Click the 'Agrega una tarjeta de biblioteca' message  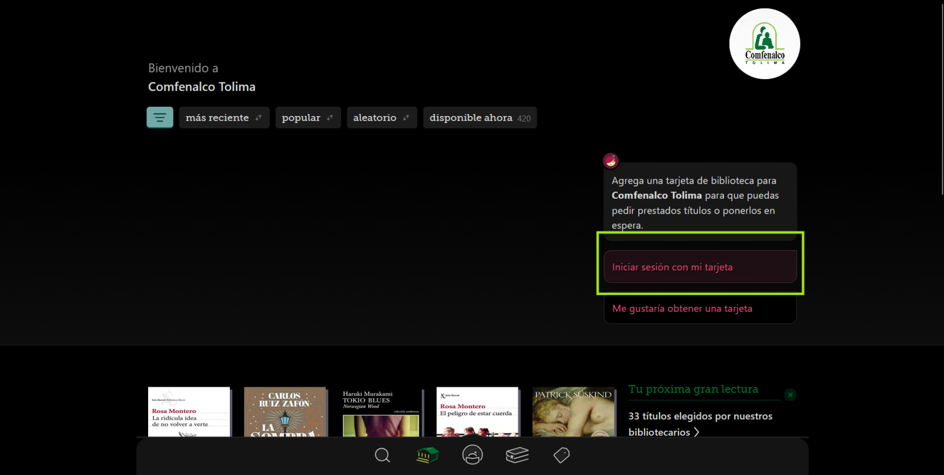coord(700,203)
